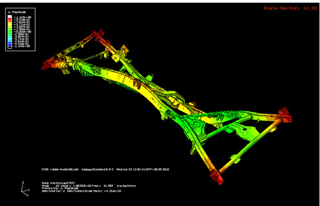This screenshot has width=320, height=206.
Task: Select the Mode 10 frequency line
Action: (x=89, y=186)
